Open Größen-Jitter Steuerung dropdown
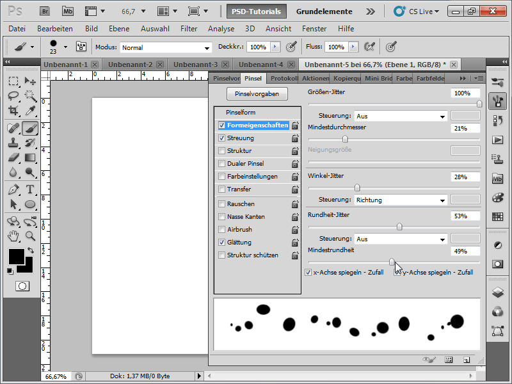 (401, 116)
